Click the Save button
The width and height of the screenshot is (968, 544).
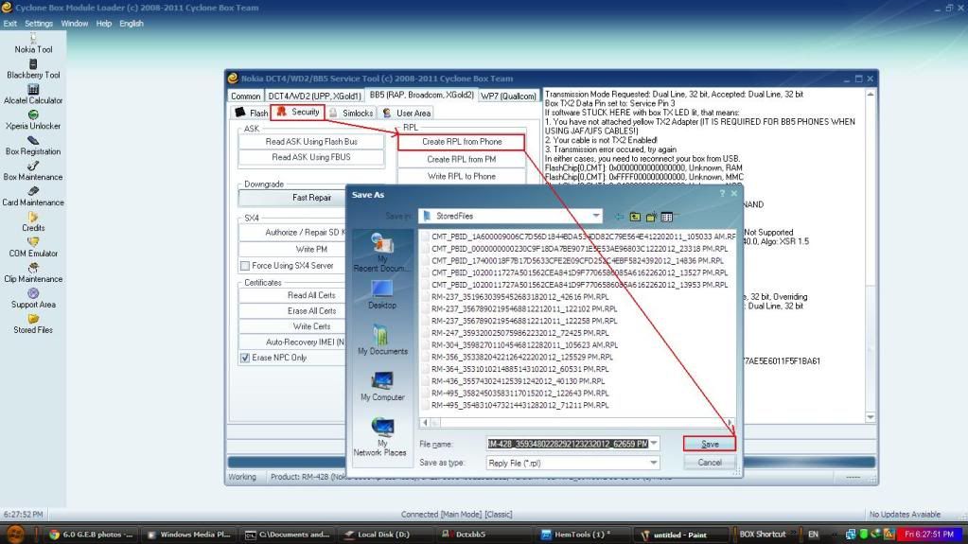[710, 444]
